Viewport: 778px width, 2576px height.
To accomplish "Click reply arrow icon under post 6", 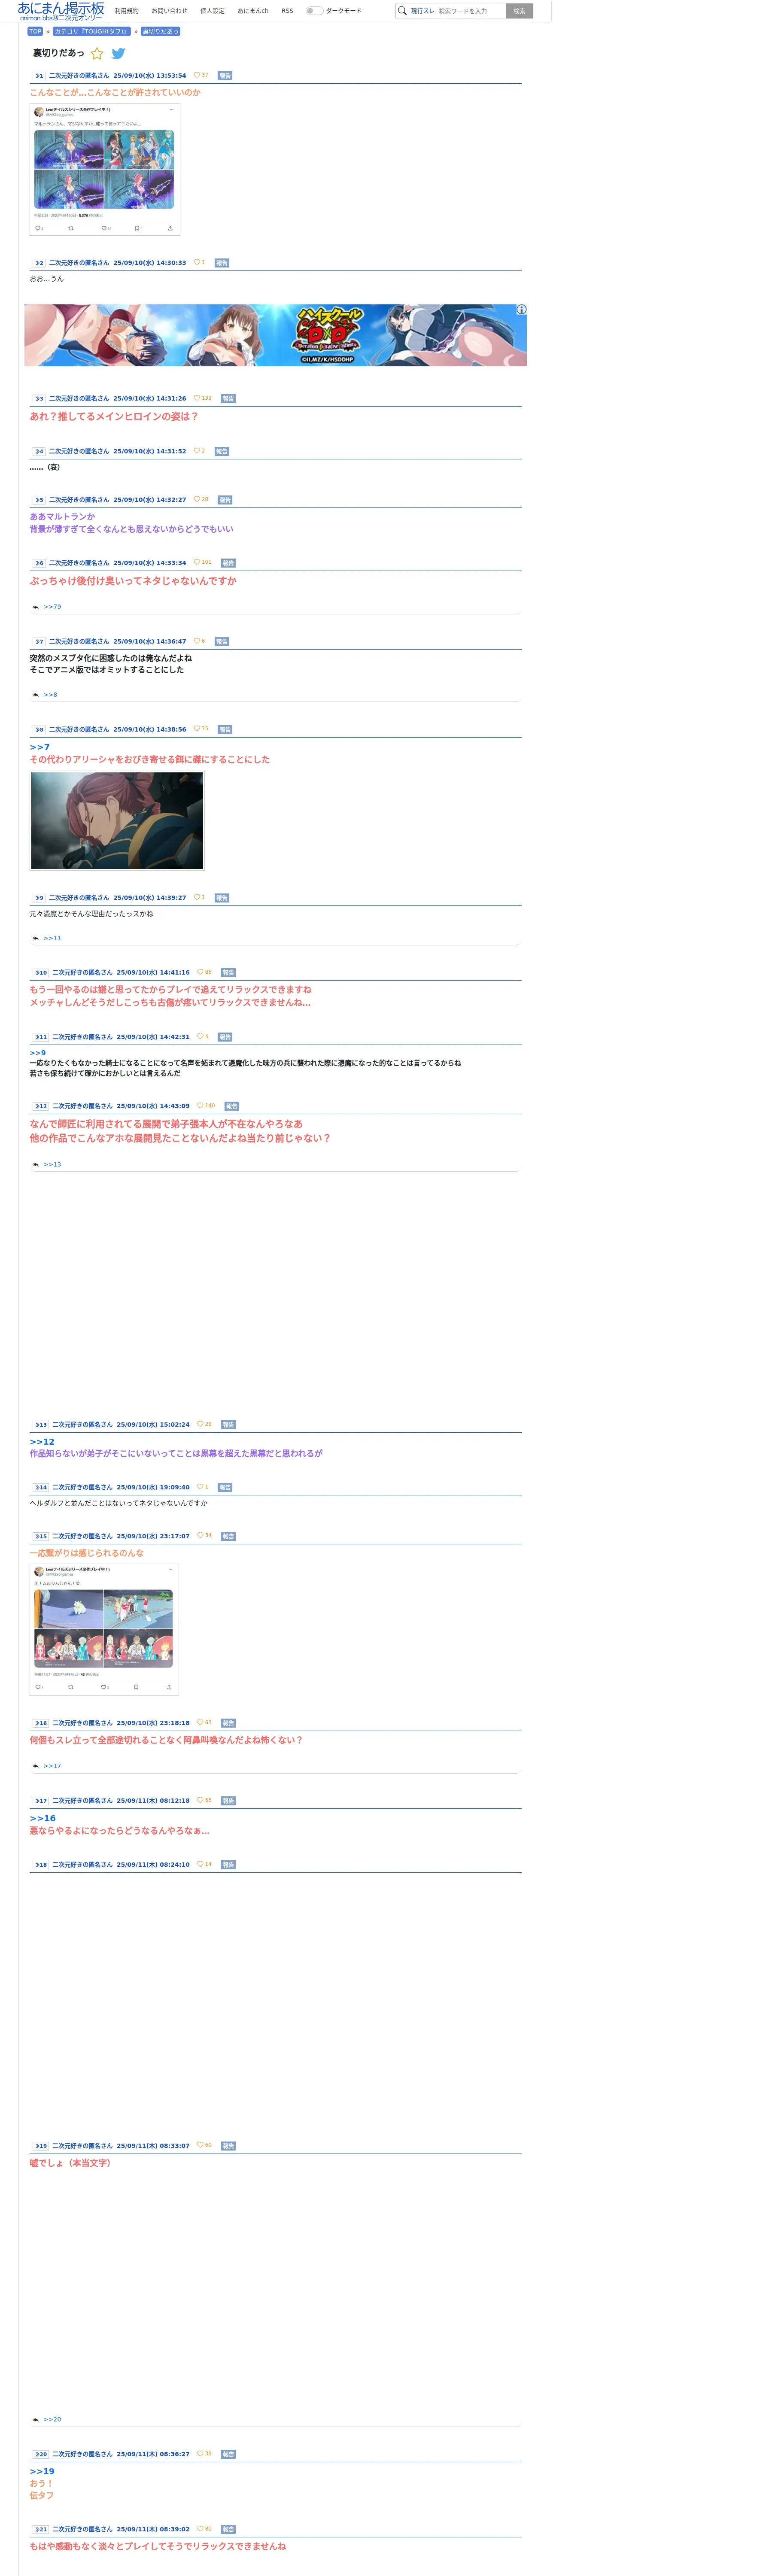I will point(35,607).
